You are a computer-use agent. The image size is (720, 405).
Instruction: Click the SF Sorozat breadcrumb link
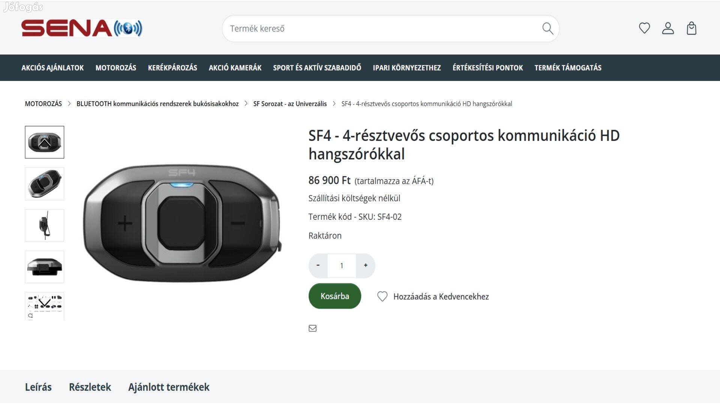click(x=290, y=104)
